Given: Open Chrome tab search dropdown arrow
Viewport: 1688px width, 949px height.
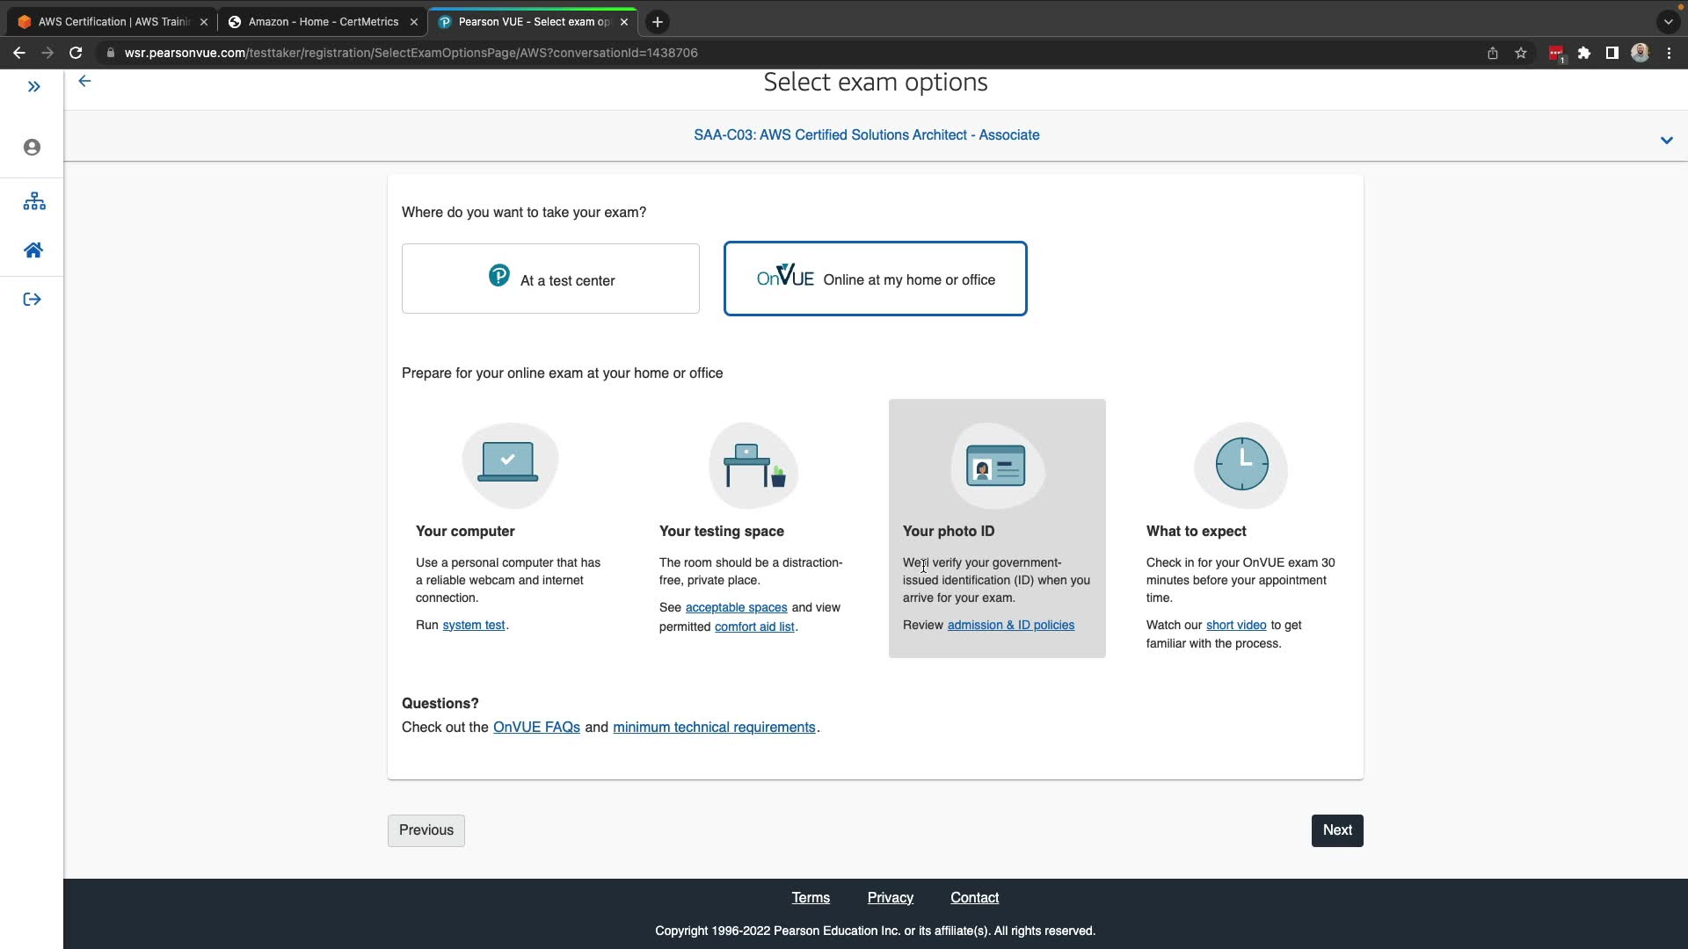Looking at the screenshot, I should tap(1668, 22).
